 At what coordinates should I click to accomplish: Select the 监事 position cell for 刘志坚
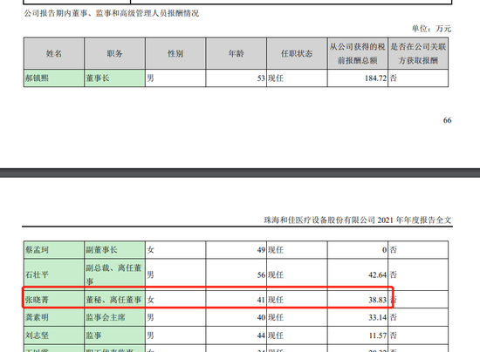click(114, 335)
